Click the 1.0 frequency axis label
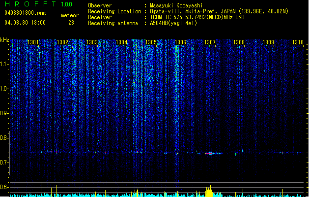Screen dimensions: 309x197 click(x=4, y=89)
